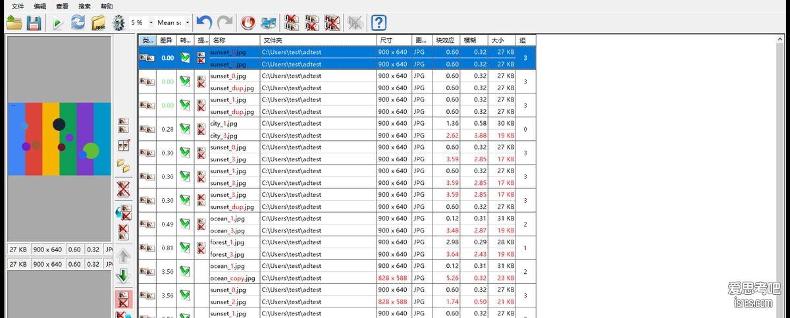Click green check in sunset_2.jpg row

tap(185, 295)
